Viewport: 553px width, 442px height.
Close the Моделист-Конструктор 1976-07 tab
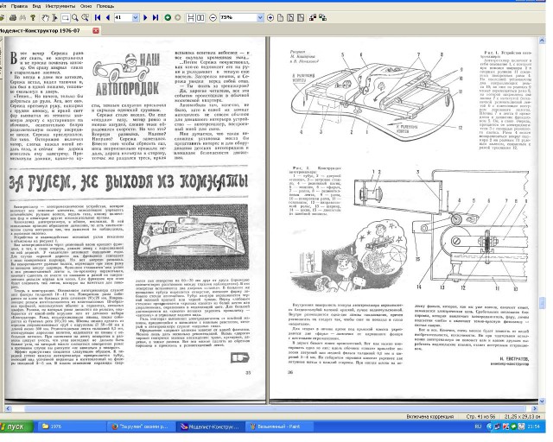[96, 31]
